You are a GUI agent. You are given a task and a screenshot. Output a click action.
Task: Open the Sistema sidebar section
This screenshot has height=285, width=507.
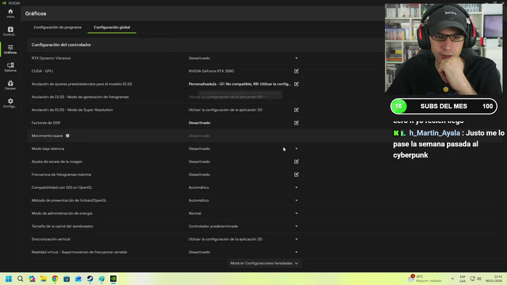(10, 67)
